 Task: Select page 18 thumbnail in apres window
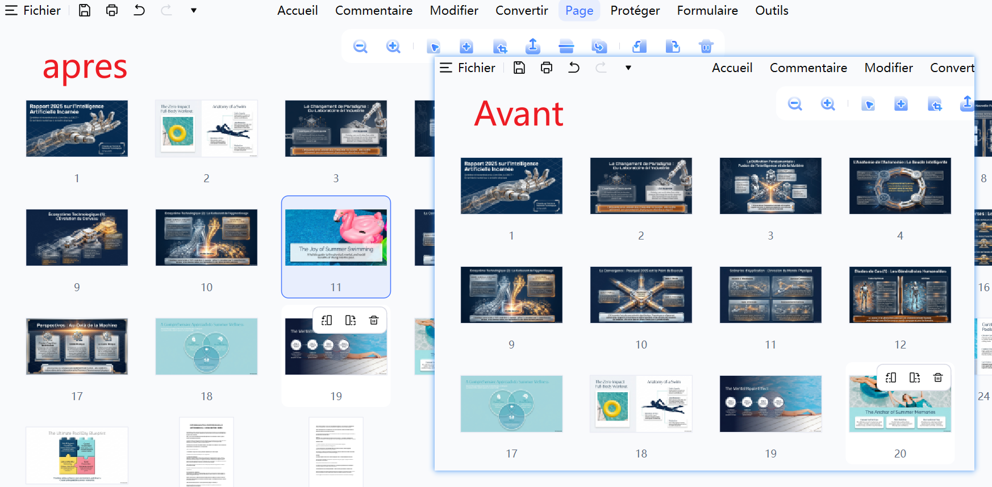tap(206, 346)
